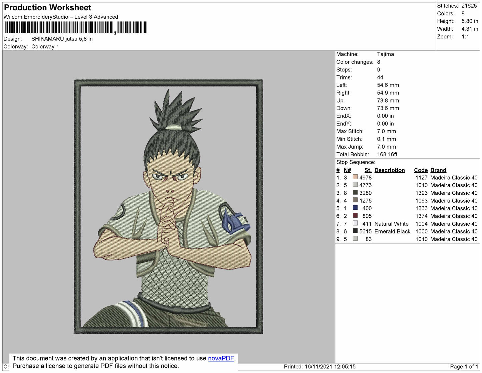Click the 'Design:' label

pos(13,39)
